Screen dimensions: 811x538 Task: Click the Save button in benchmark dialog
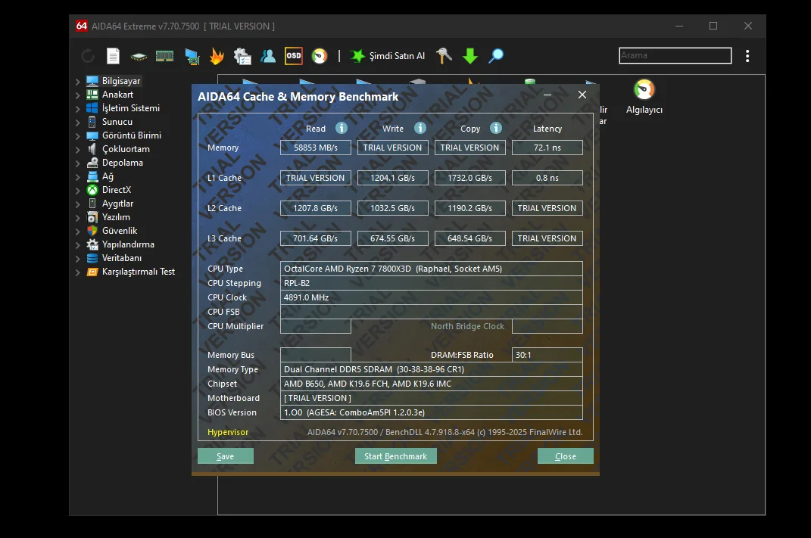[x=225, y=456]
